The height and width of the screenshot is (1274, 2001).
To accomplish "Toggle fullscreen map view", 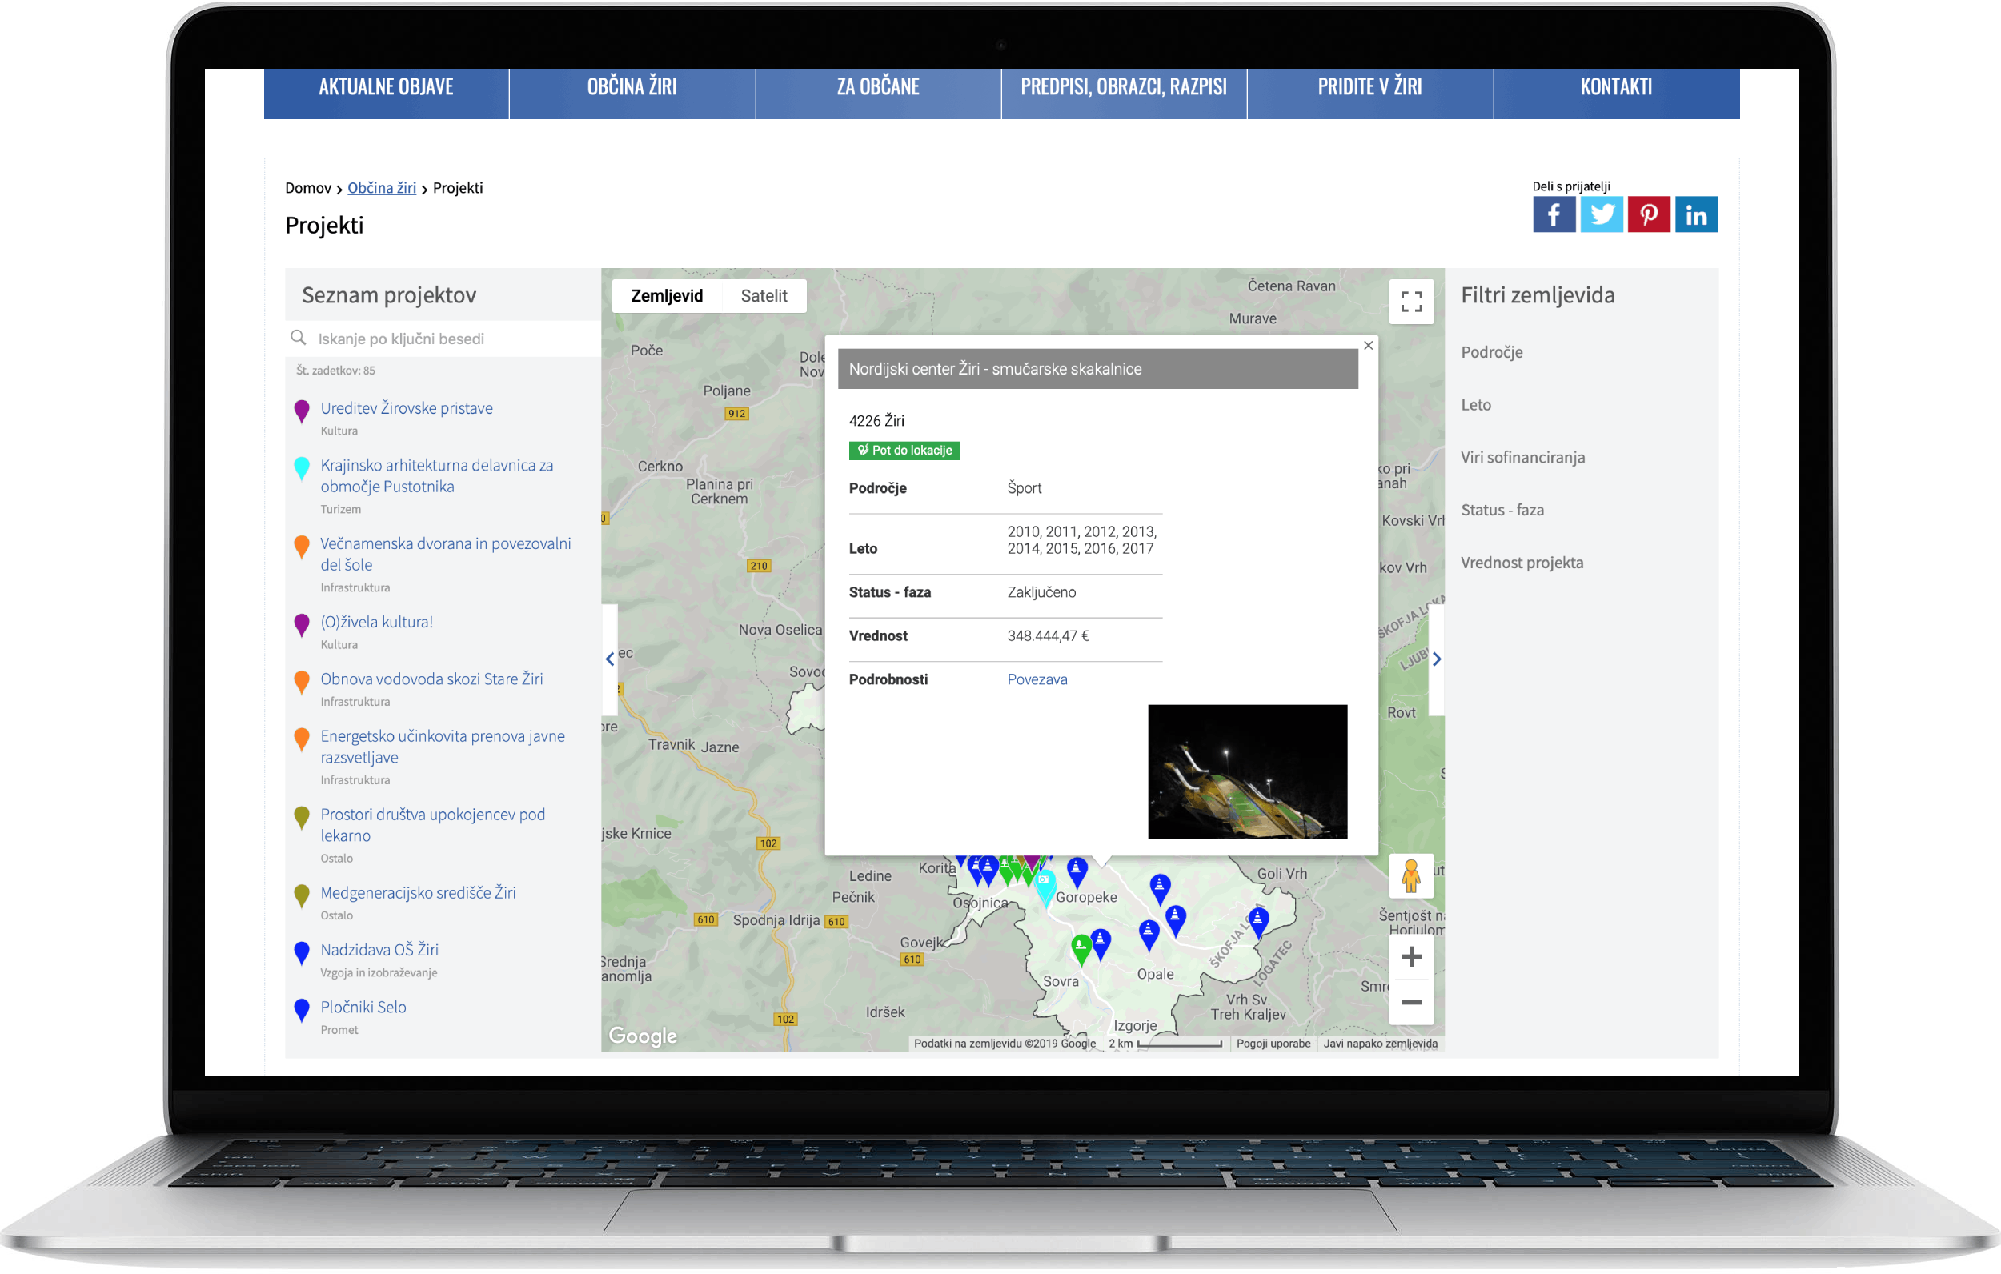I will tap(1410, 301).
